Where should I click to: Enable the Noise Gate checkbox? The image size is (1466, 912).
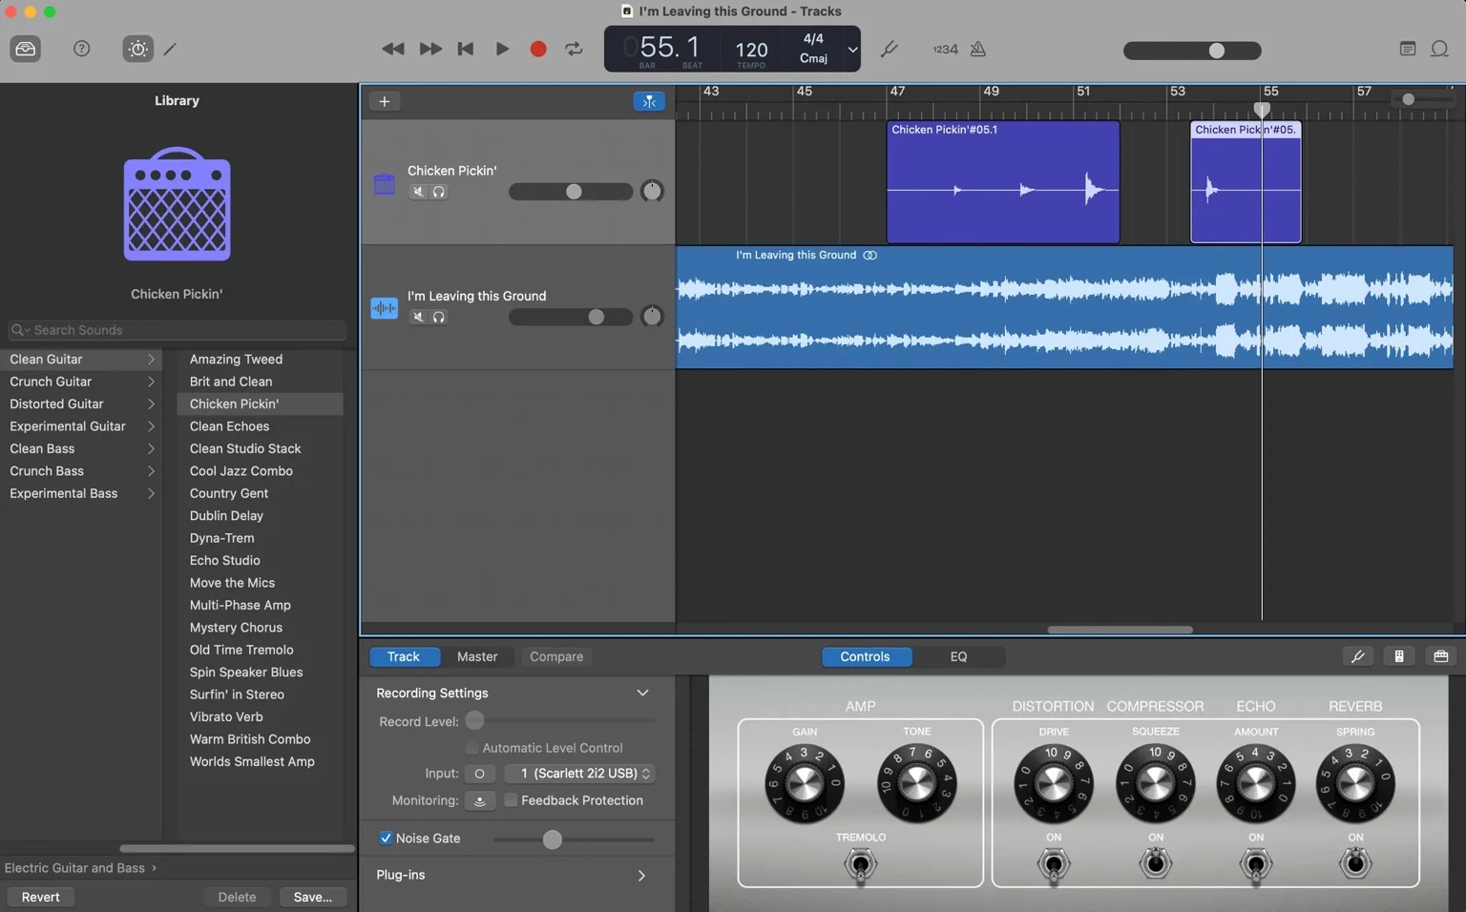[x=387, y=839]
